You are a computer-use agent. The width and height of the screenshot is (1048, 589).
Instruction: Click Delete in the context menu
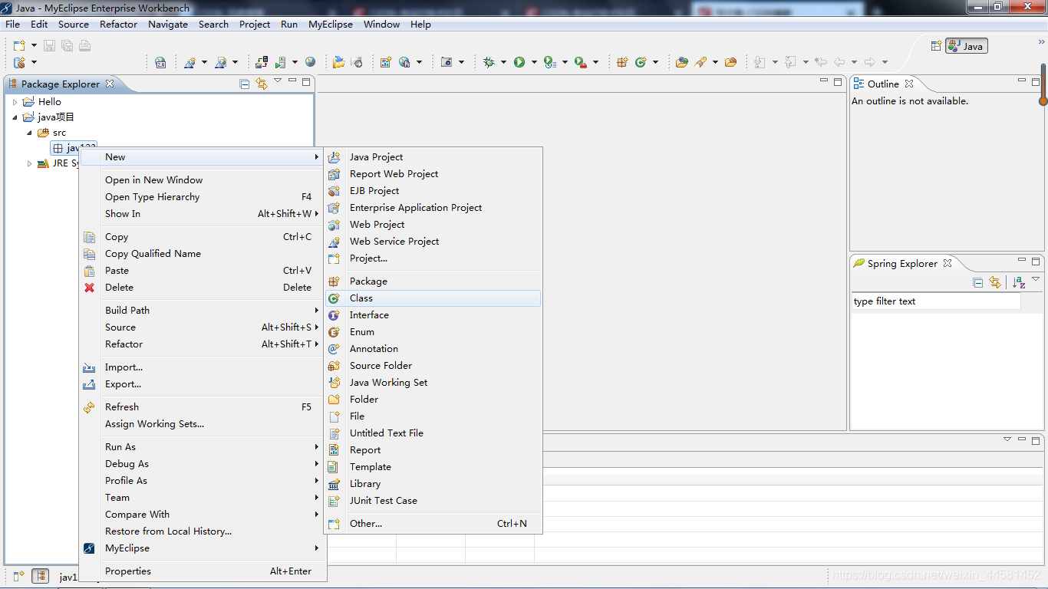(203, 288)
